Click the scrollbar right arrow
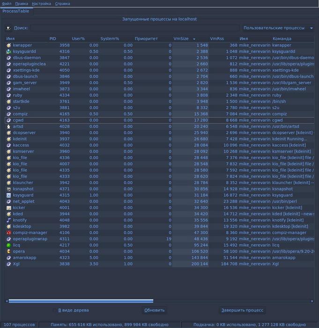 [312, 301]
